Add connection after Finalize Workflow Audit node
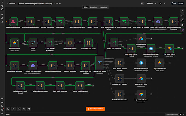 coord(93,85)
